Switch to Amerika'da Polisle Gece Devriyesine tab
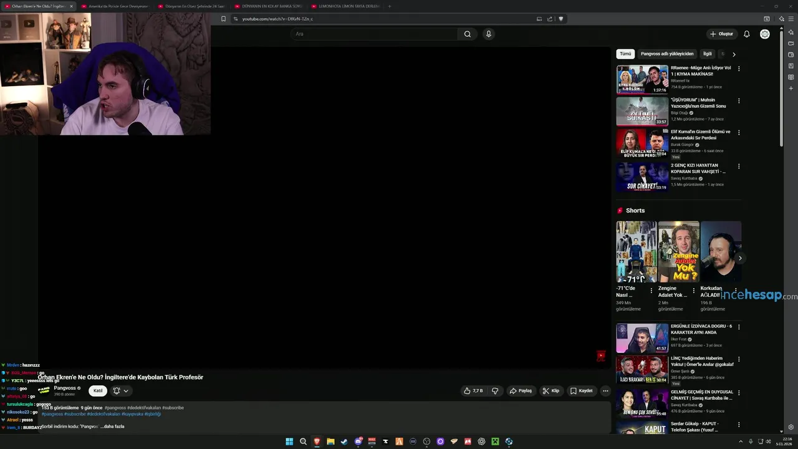The height and width of the screenshot is (449, 798). coord(115,6)
